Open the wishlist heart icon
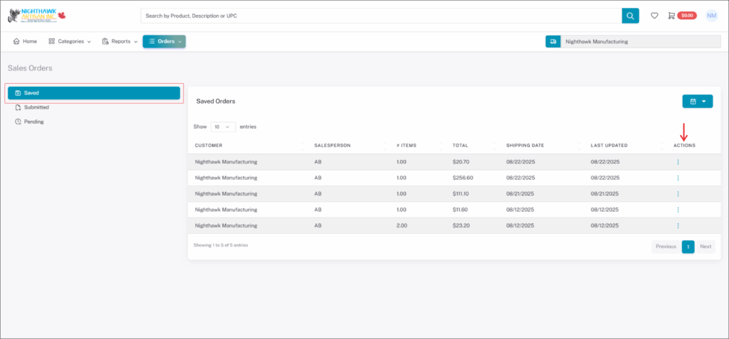The image size is (729, 339). 654,16
